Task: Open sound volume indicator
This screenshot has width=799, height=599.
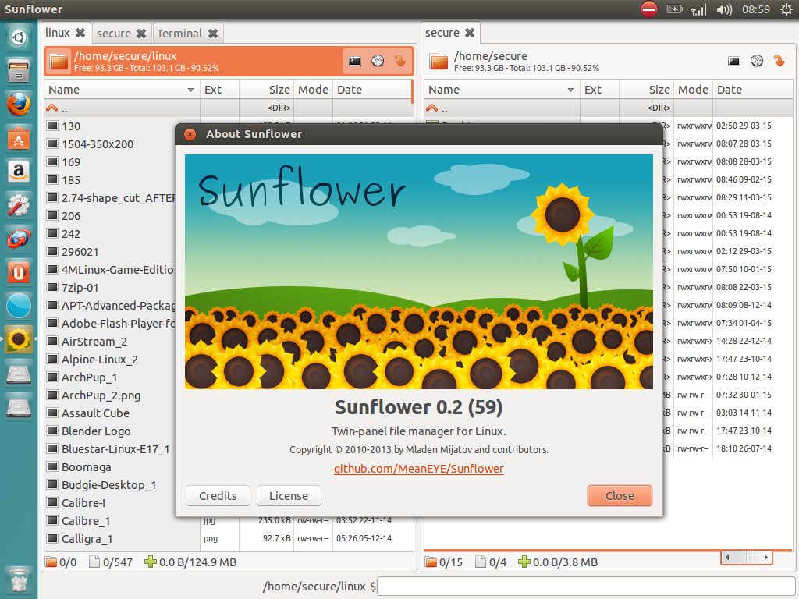Action: tap(724, 9)
